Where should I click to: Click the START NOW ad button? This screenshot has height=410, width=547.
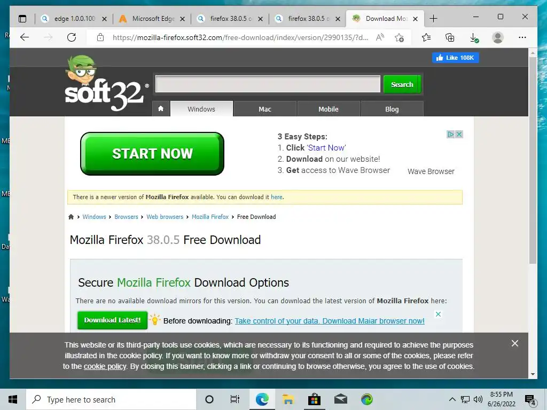click(x=152, y=153)
